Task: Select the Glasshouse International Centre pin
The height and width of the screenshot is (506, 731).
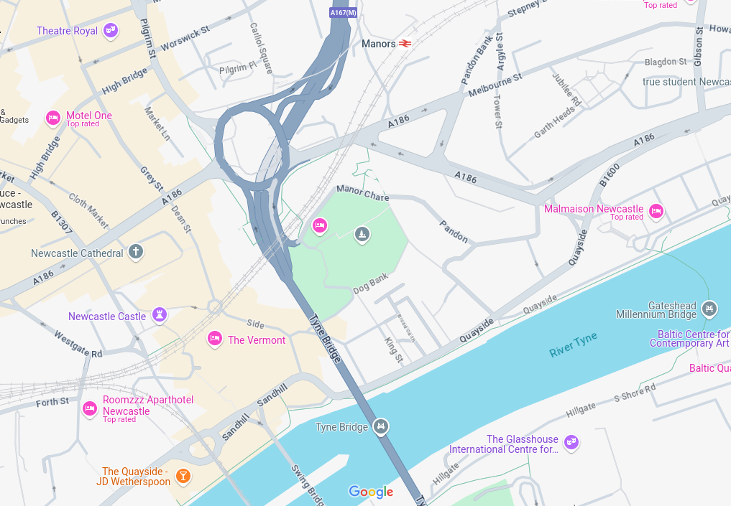Action: click(571, 442)
